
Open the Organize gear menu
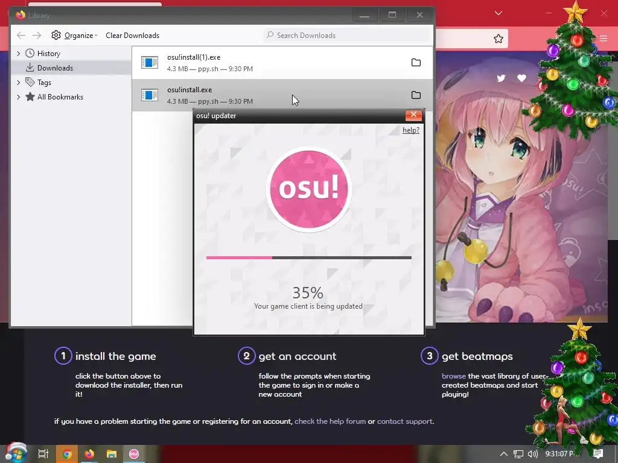pyautogui.click(x=74, y=36)
